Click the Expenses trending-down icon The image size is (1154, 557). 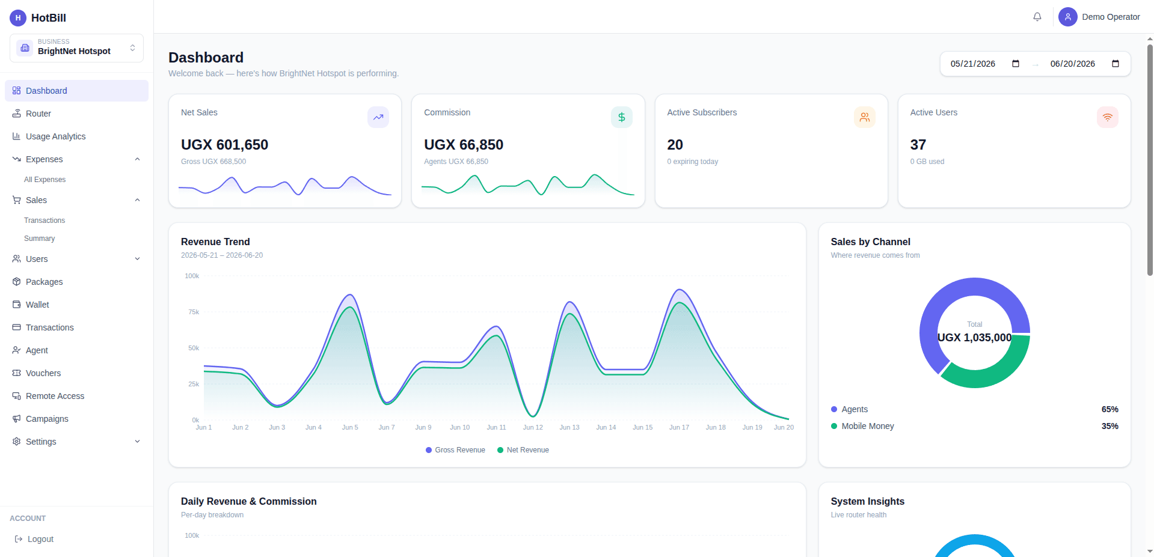[16, 159]
